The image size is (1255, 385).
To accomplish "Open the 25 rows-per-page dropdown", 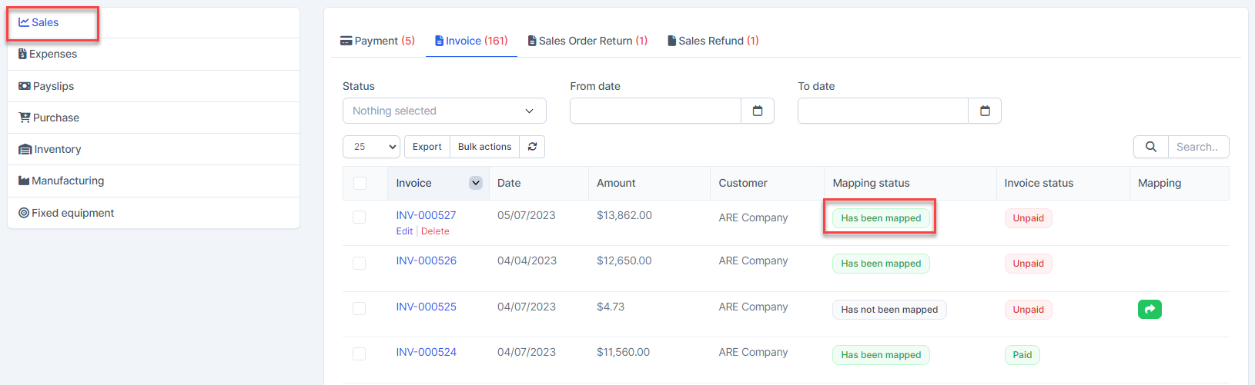I will click(x=371, y=147).
